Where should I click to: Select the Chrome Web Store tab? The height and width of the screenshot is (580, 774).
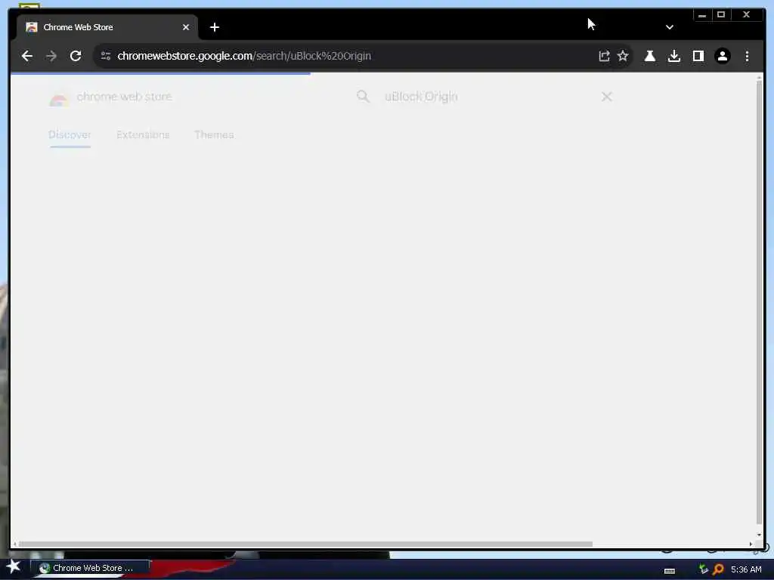coord(107,28)
